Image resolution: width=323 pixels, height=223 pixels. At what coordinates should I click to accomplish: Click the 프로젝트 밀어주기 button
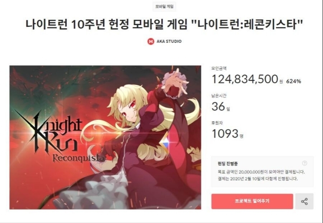(x=252, y=201)
